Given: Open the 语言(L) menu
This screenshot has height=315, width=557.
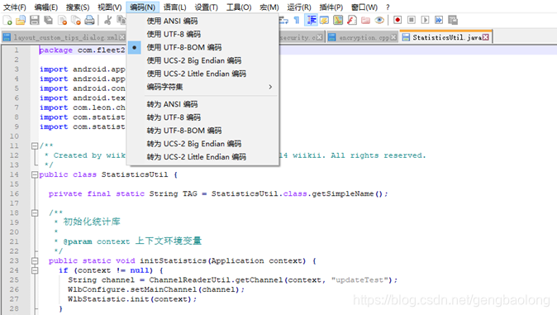Looking at the screenshot, I should pos(174,7).
